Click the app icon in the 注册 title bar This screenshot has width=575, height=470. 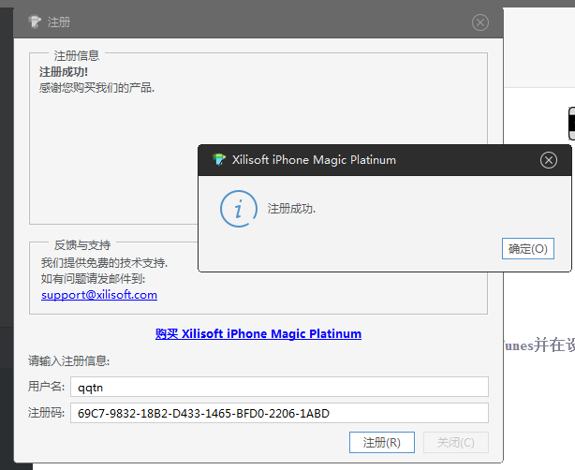pos(35,22)
